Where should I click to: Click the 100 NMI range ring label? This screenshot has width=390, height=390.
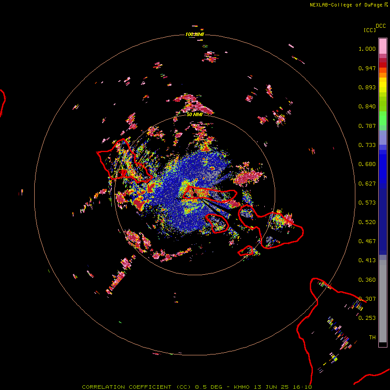(195, 34)
